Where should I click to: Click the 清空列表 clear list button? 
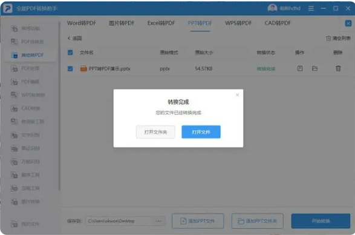point(338,38)
